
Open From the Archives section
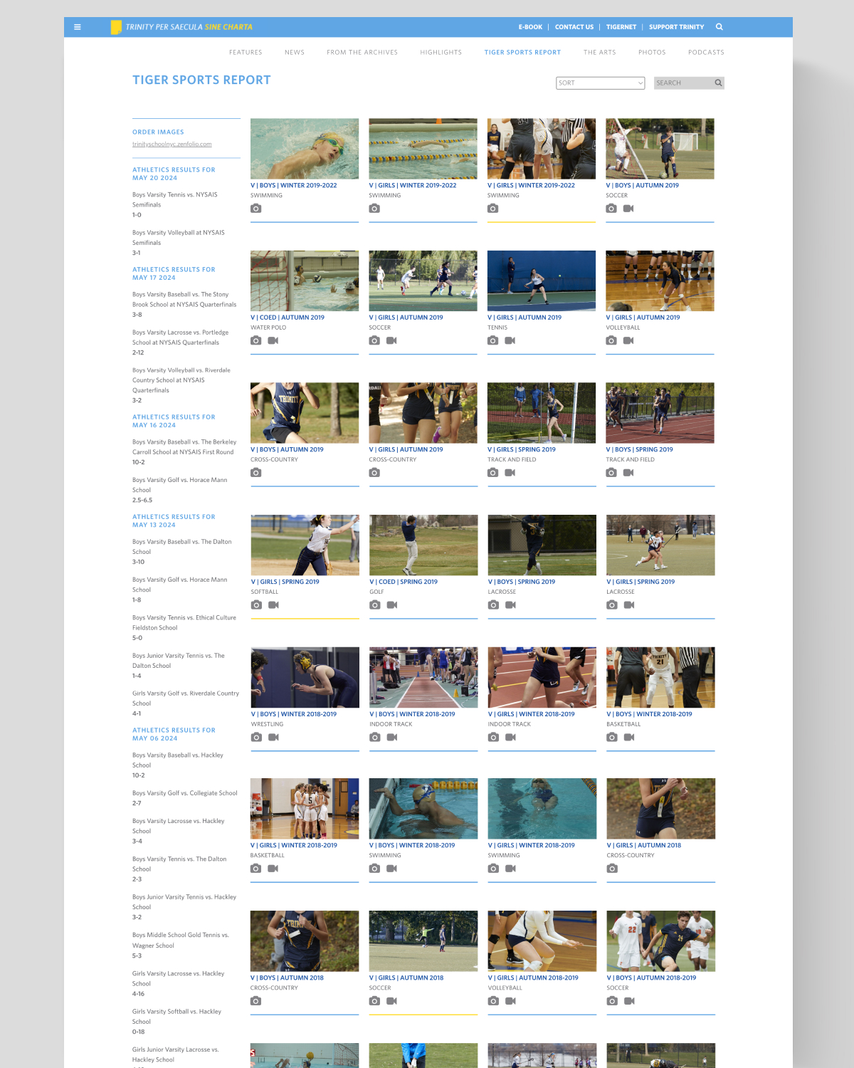362,53
